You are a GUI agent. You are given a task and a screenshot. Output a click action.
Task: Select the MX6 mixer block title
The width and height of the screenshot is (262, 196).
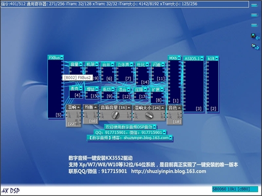pyautogui.click(x=173, y=58)
